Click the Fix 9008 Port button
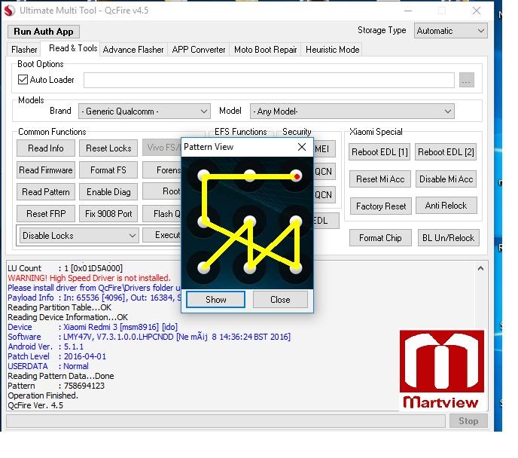Viewport: 518px width, 458px height. tap(108, 214)
